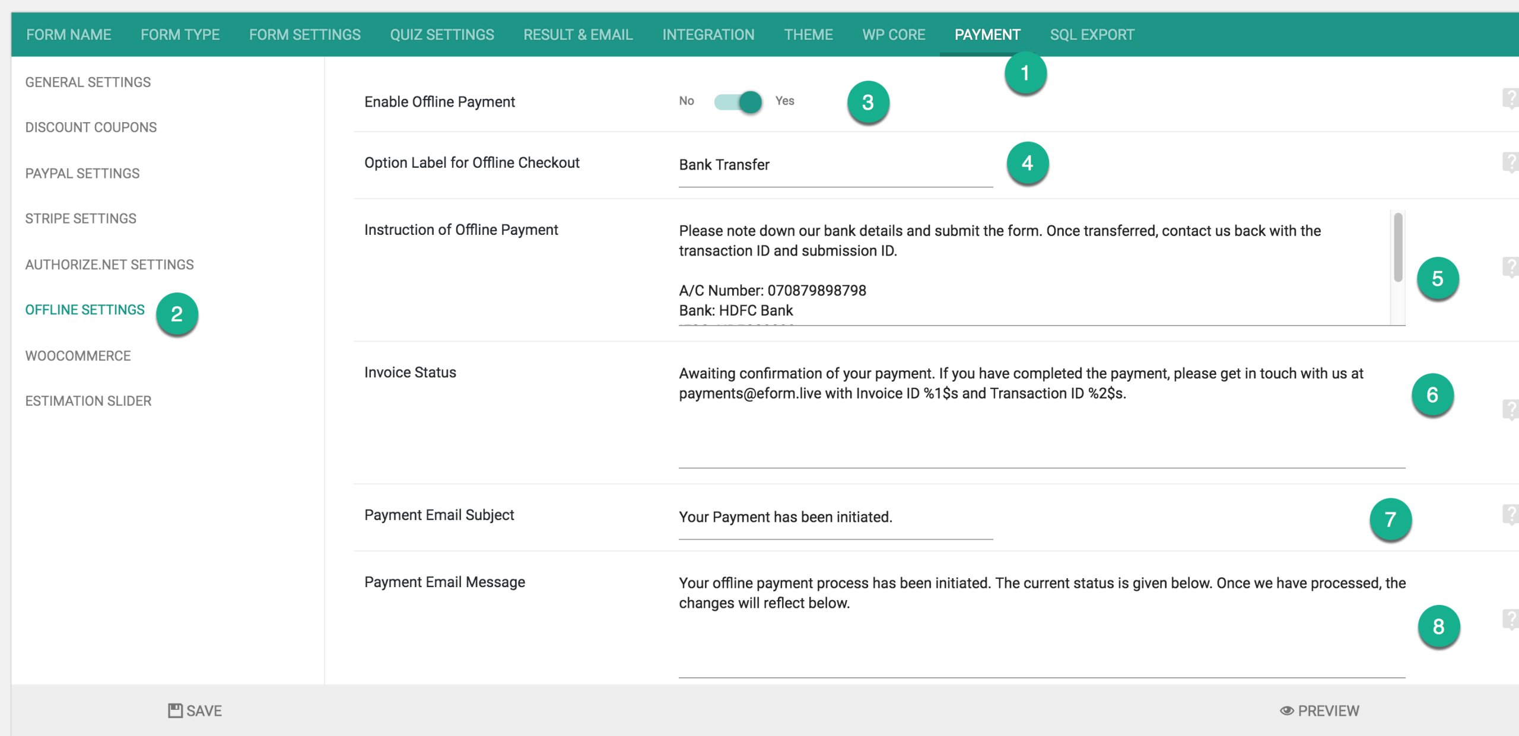Click help icon beside Enable Offline Payment
This screenshot has height=736, width=1519.
click(1511, 98)
